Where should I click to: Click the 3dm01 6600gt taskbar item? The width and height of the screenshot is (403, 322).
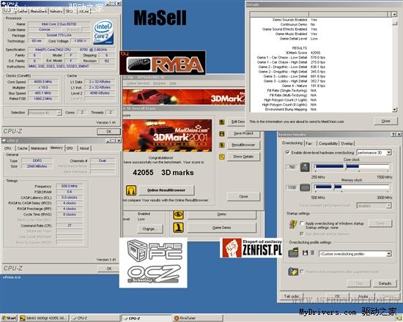pyautogui.click(x=44, y=318)
